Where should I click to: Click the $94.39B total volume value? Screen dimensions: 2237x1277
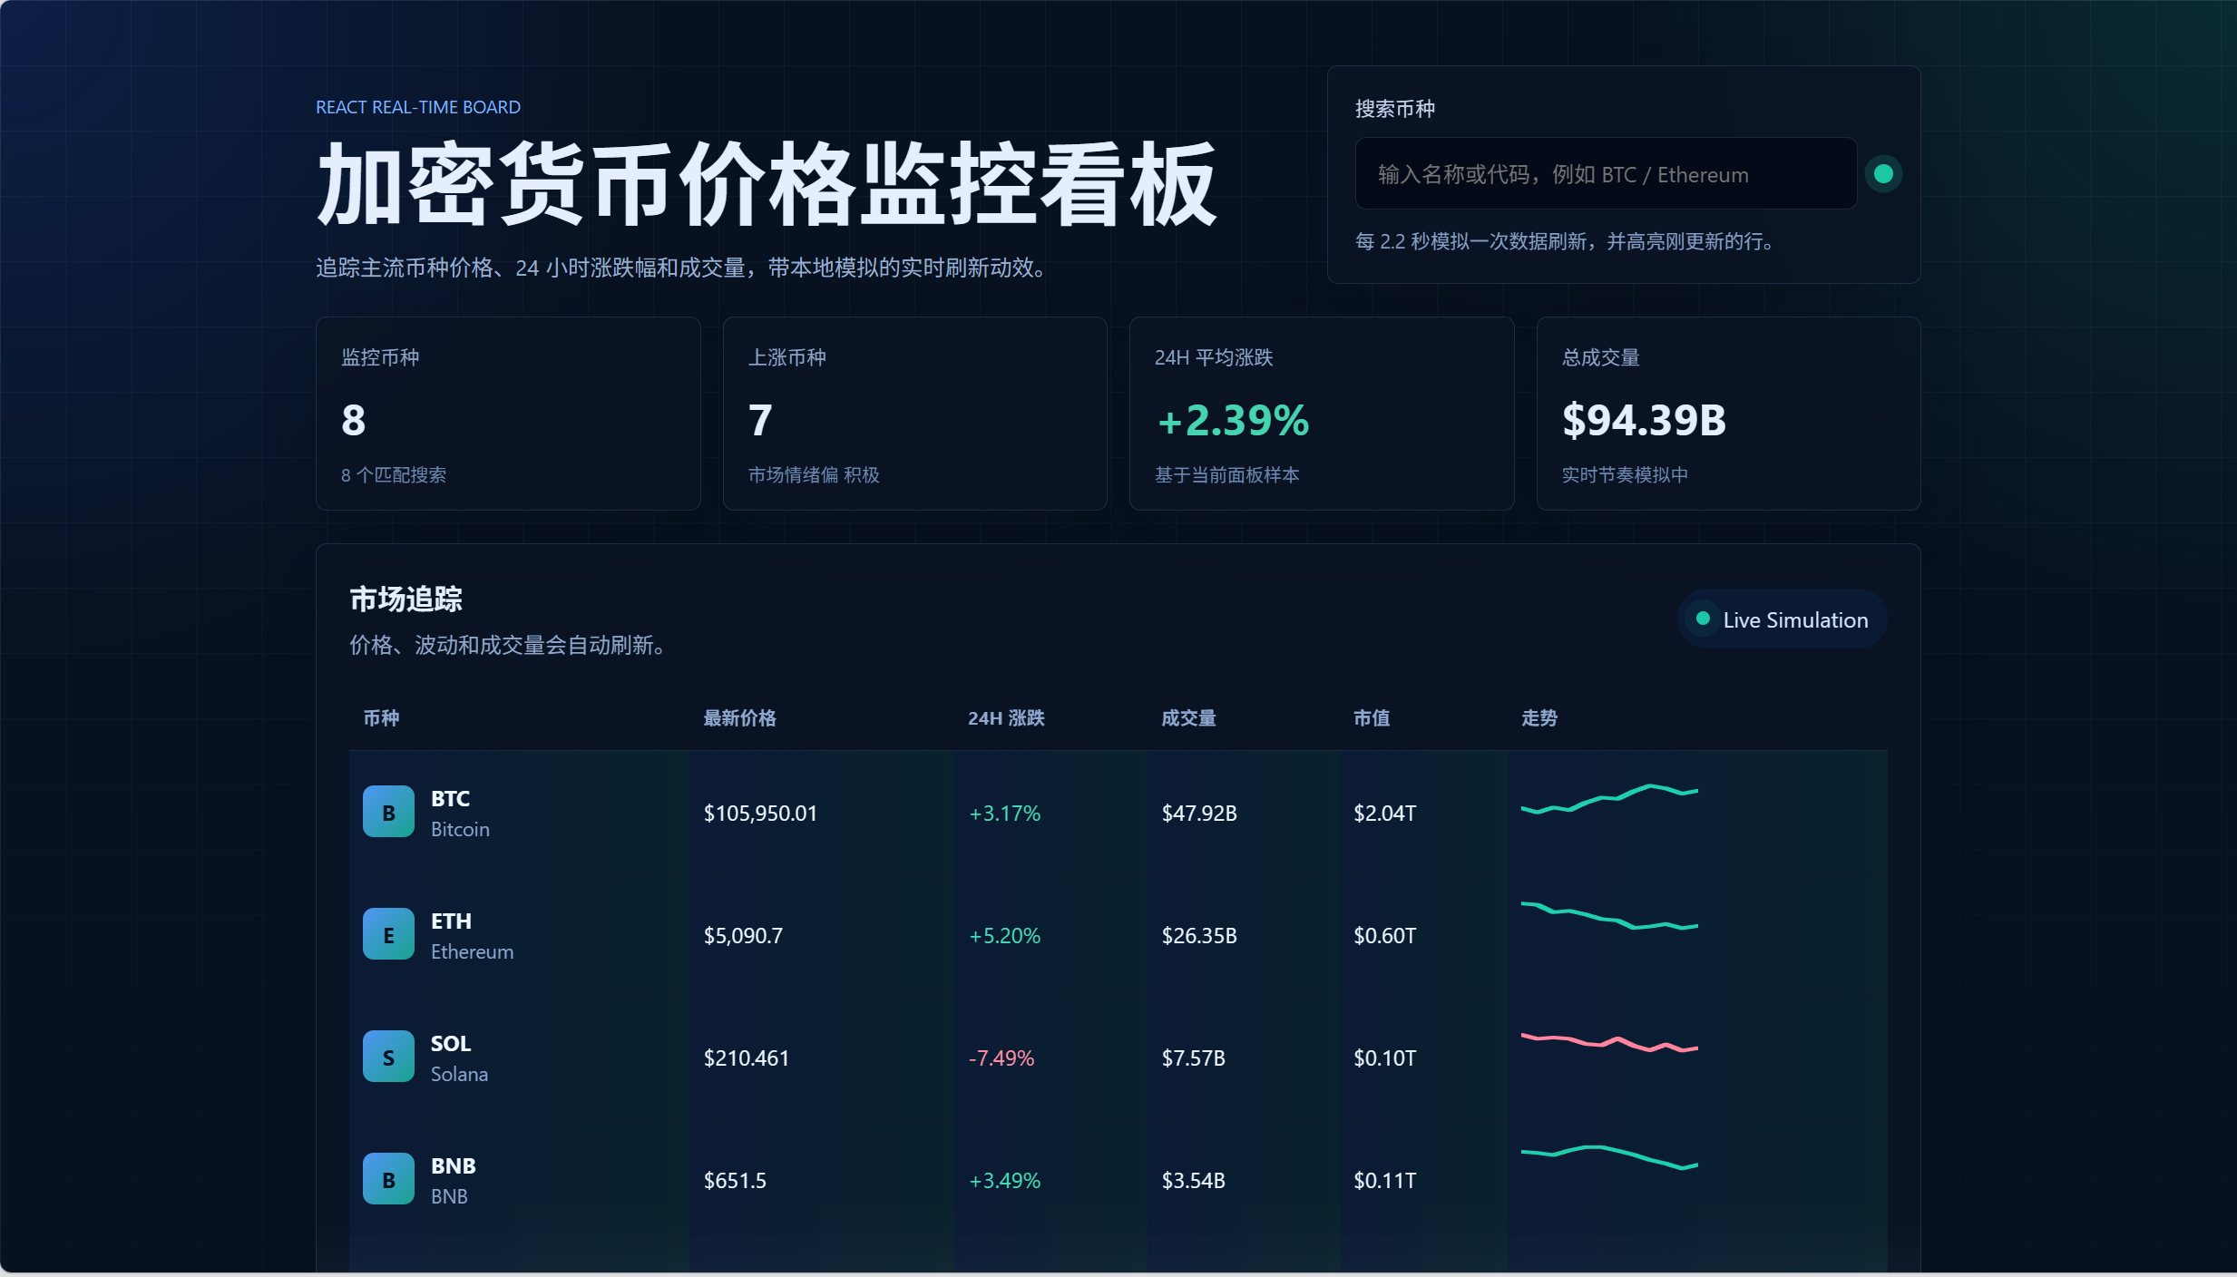tap(1644, 420)
